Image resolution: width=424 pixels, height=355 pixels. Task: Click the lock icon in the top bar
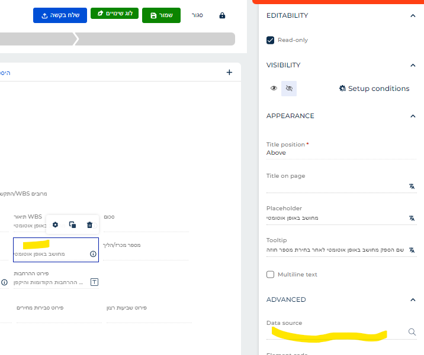pos(222,15)
